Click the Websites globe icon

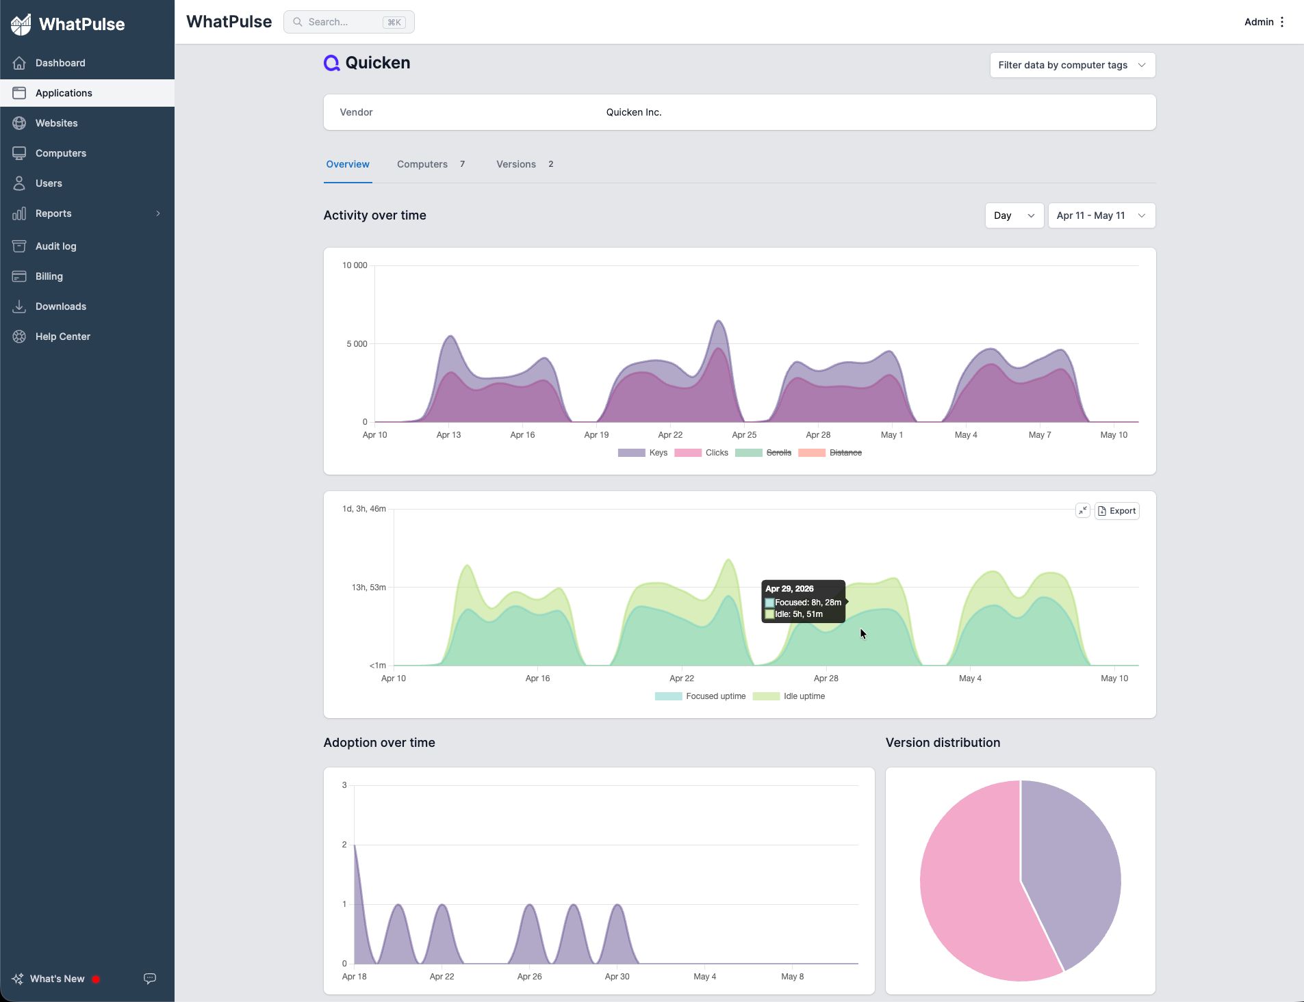coord(19,123)
